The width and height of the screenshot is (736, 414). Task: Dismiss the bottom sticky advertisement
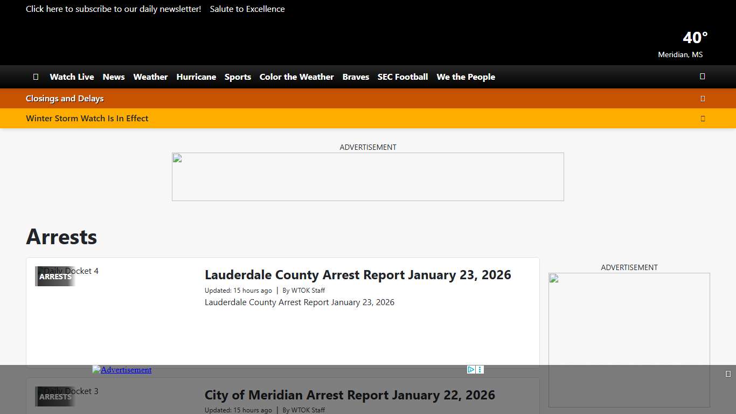728,372
